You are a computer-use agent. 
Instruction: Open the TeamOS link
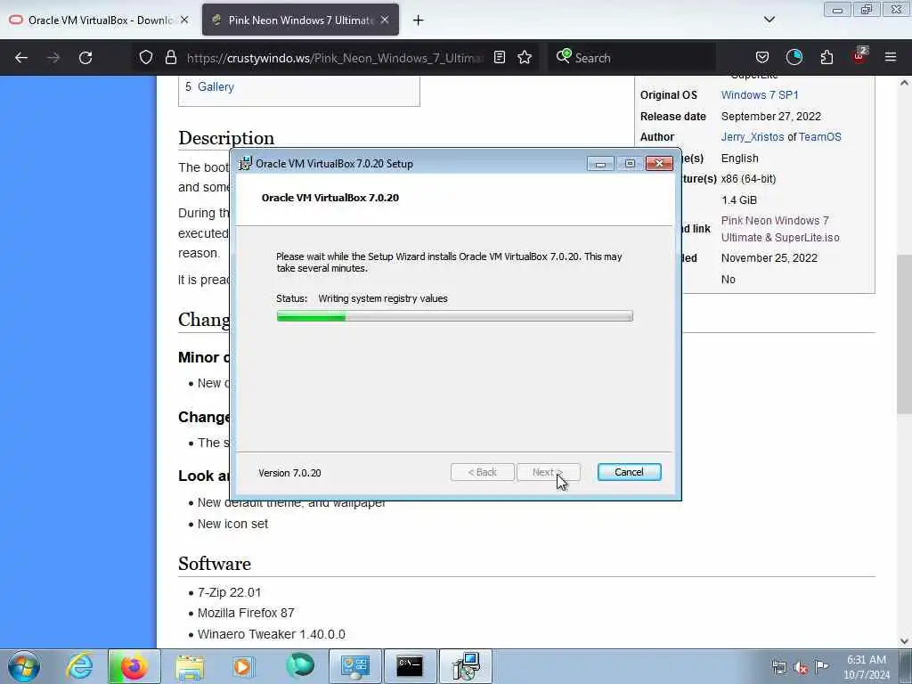click(820, 136)
